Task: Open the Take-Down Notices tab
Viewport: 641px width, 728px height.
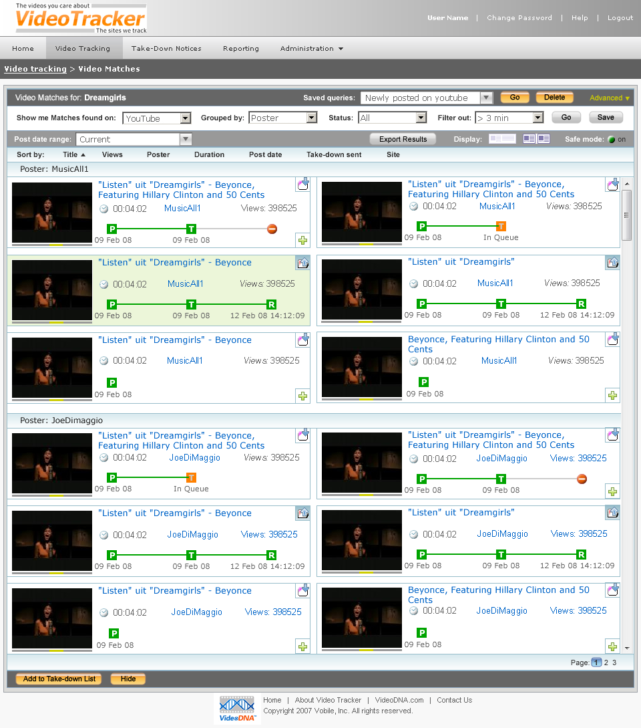Action: (166, 48)
